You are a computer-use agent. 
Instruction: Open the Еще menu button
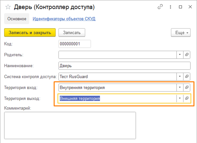pyautogui.click(x=181, y=33)
